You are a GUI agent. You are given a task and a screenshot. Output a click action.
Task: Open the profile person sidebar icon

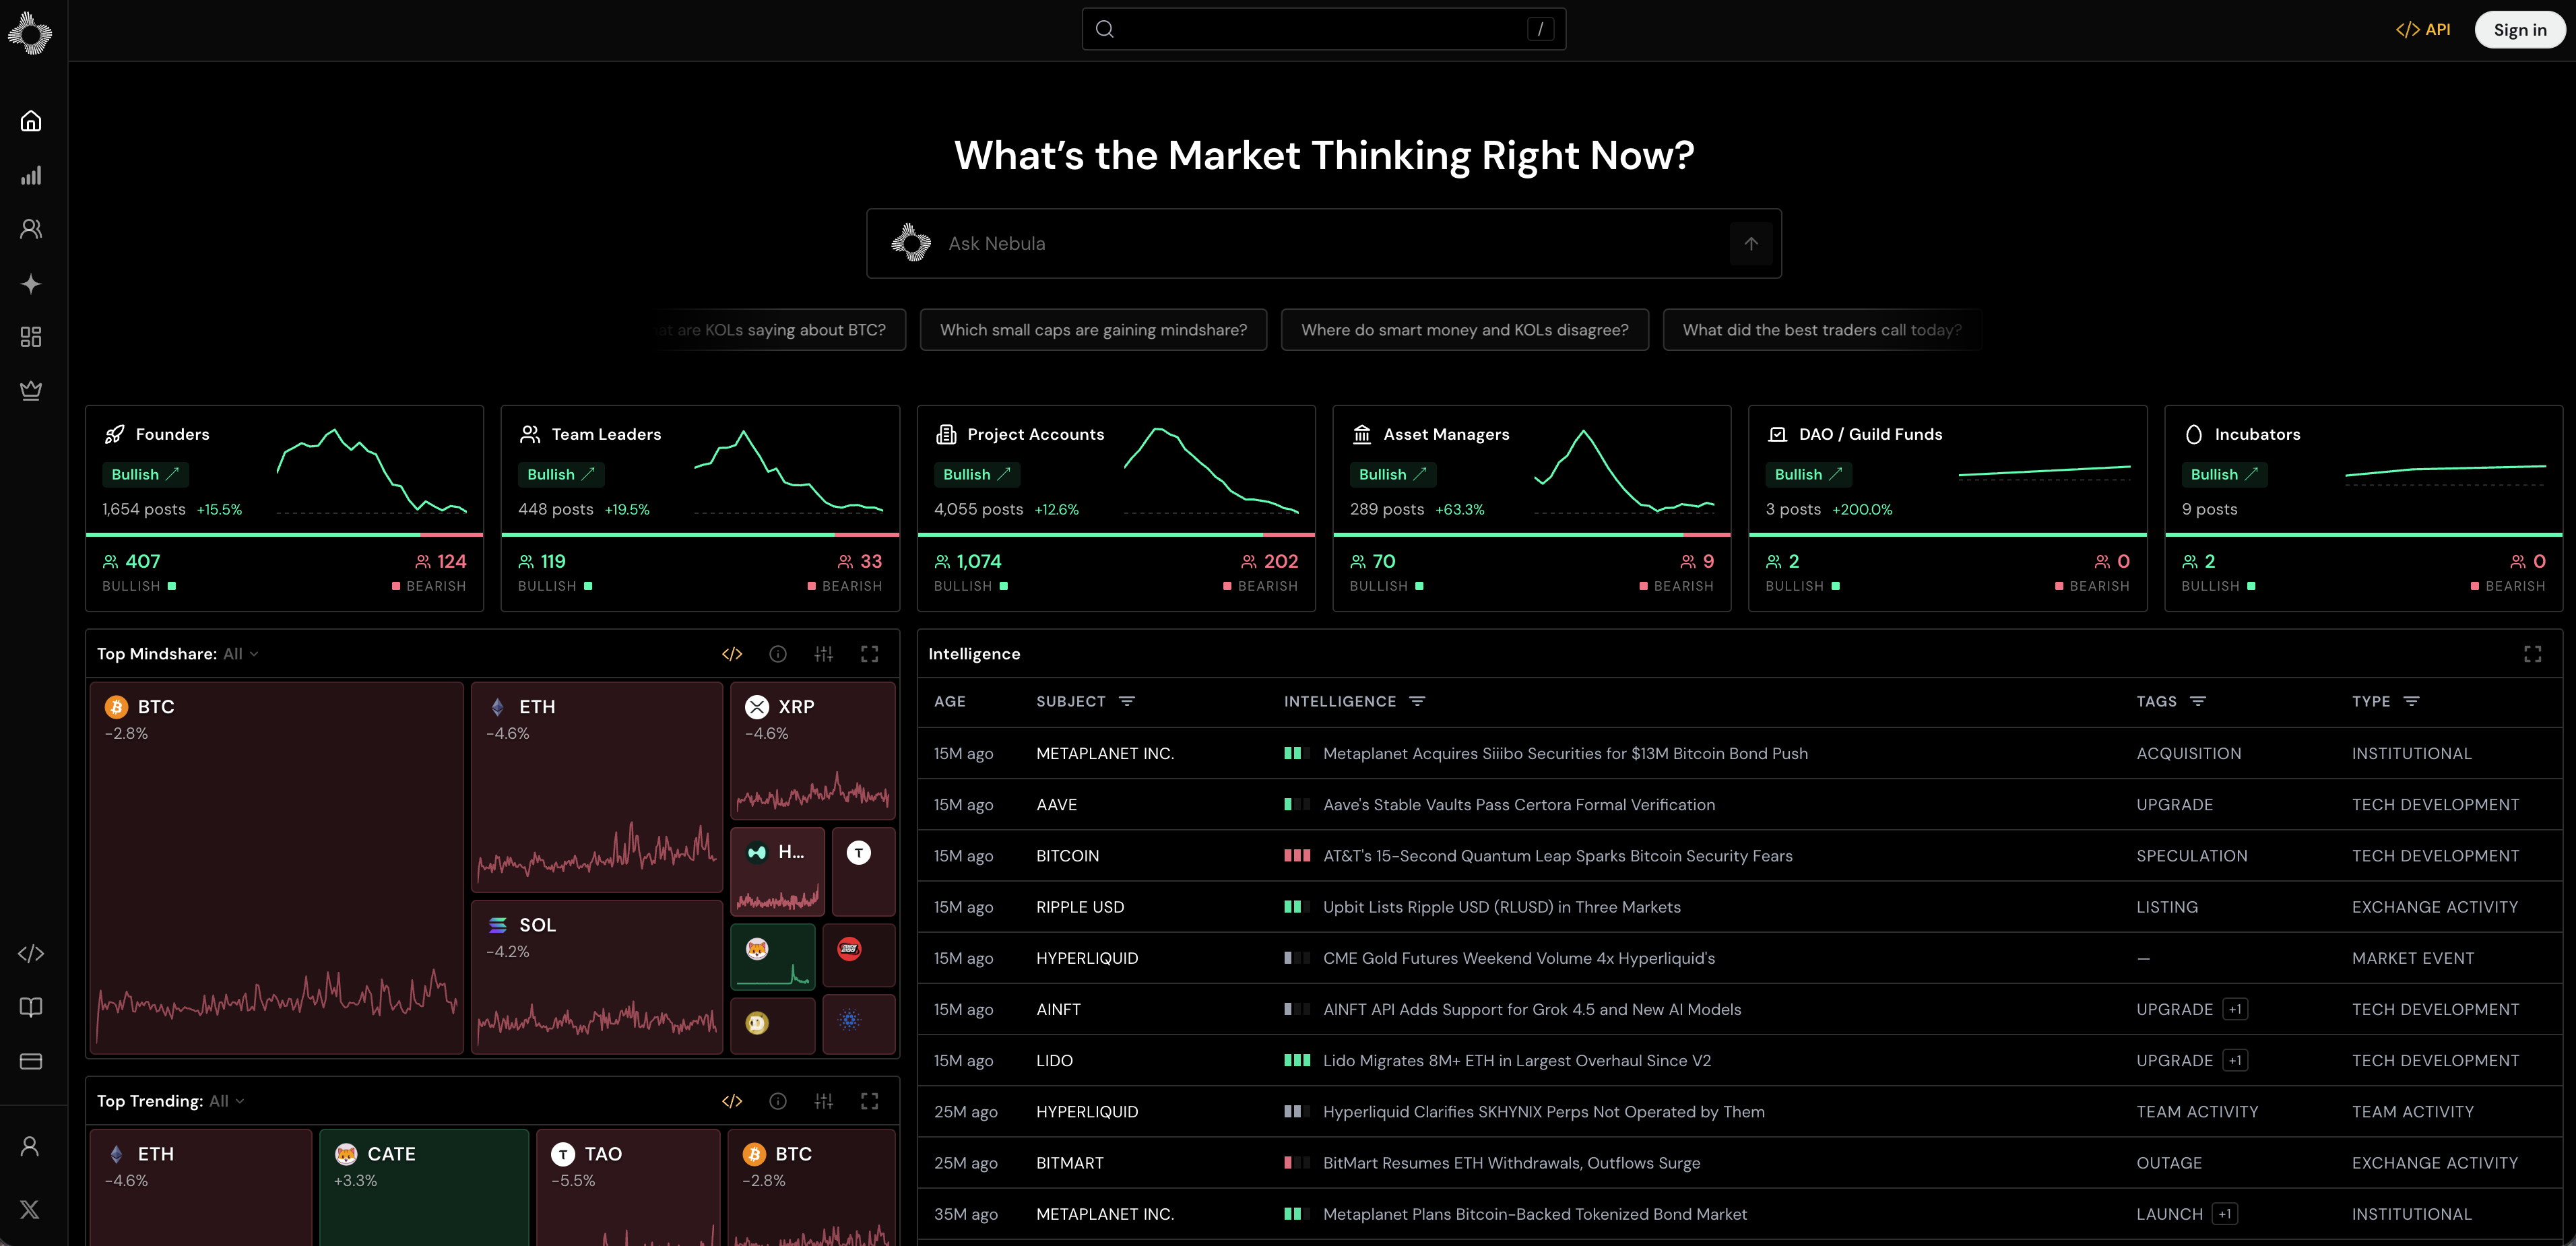tap(30, 1146)
